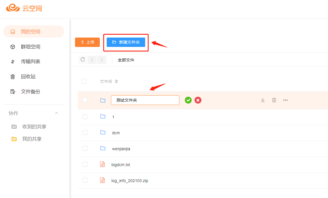
Task: Click the 回收站 trash bin icon
Action: [13, 77]
